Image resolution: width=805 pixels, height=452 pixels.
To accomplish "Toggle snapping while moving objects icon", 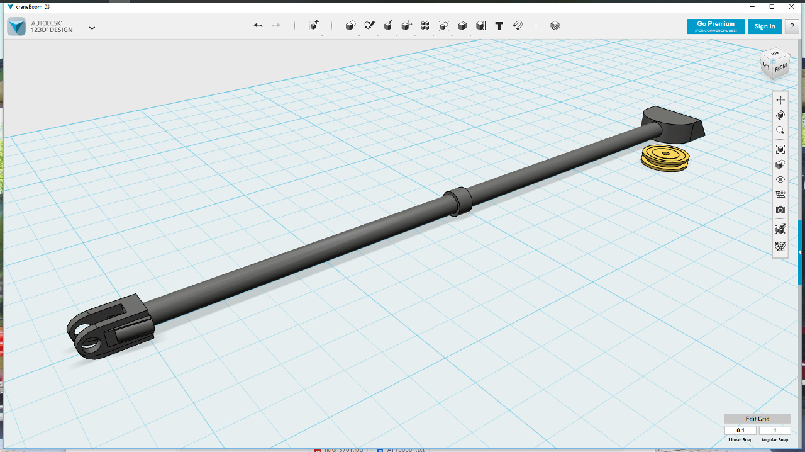I will click(x=780, y=229).
